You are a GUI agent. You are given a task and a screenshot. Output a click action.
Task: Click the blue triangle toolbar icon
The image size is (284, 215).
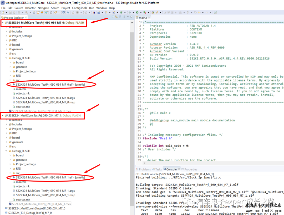pyautogui.click(x=94, y=13)
